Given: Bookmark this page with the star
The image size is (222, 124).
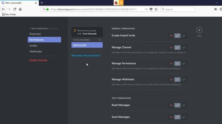Looking at the screenshot, I should pos(156,9).
